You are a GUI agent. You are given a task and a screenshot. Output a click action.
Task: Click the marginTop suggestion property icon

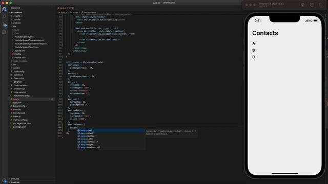(78, 130)
